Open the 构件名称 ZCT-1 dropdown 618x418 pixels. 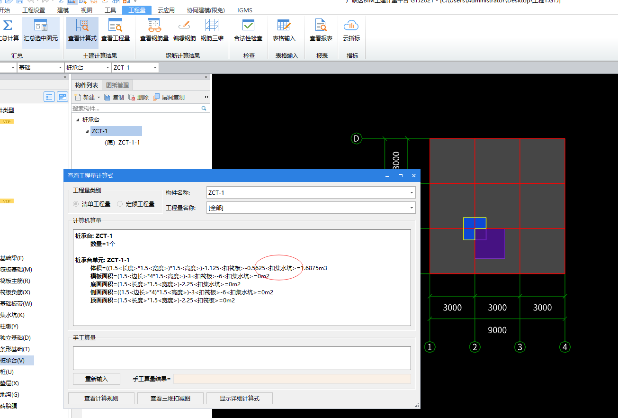[x=412, y=192]
